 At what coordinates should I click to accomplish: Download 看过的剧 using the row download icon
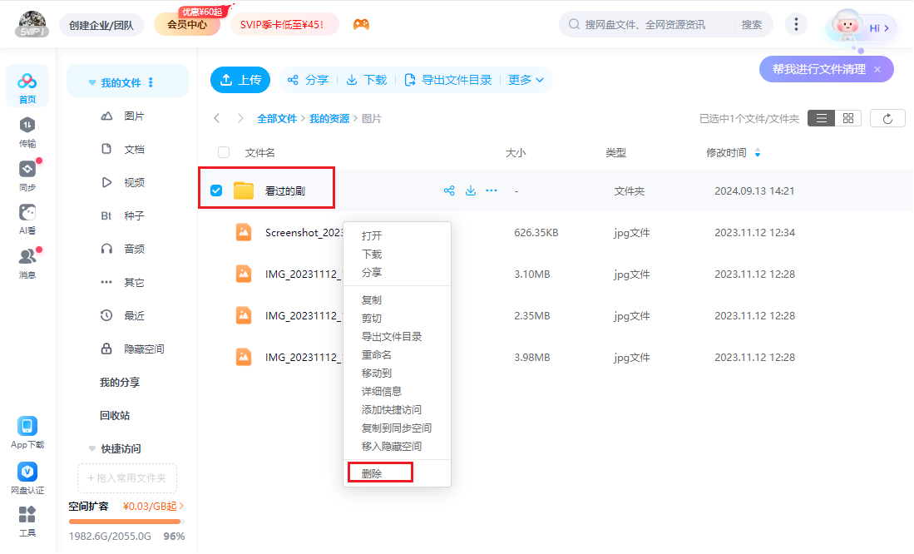tap(470, 190)
